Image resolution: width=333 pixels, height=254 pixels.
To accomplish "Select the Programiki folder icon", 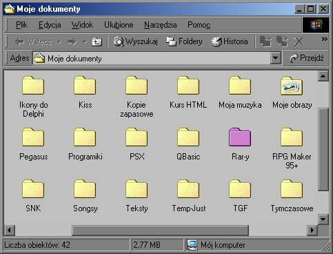I will (85, 137).
